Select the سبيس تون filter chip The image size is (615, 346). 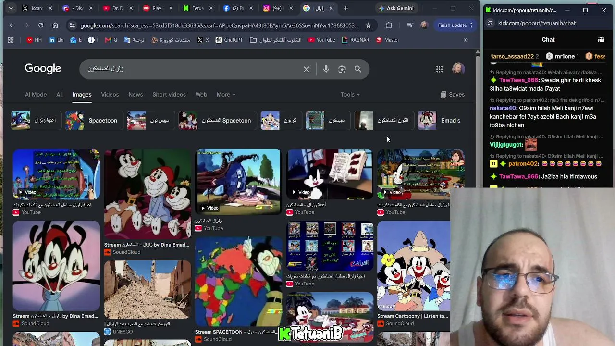(x=150, y=120)
